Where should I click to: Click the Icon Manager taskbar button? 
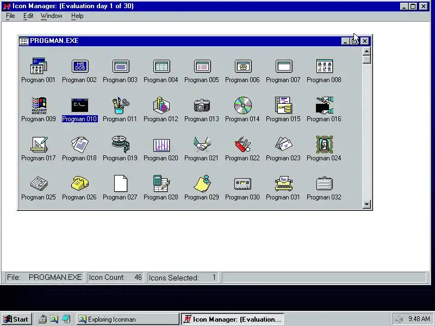click(x=233, y=319)
